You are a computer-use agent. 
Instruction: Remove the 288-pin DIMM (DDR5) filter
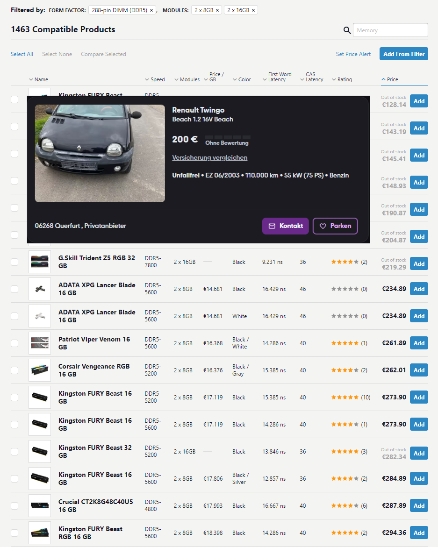pyautogui.click(x=151, y=10)
